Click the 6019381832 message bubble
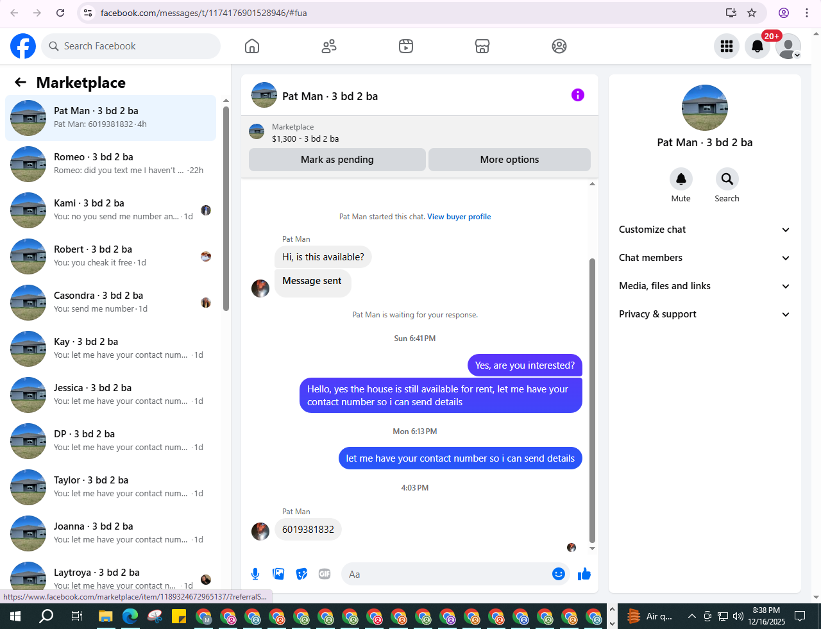821x629 pixels. (x=308, y=530)
